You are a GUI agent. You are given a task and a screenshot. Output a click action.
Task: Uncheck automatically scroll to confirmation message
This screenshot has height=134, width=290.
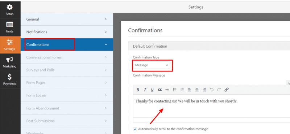click(135, 129)
